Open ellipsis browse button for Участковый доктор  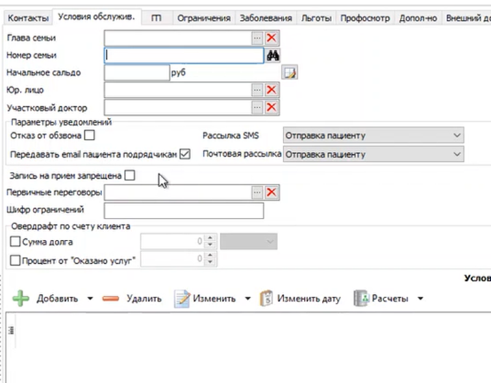point(257,107)
